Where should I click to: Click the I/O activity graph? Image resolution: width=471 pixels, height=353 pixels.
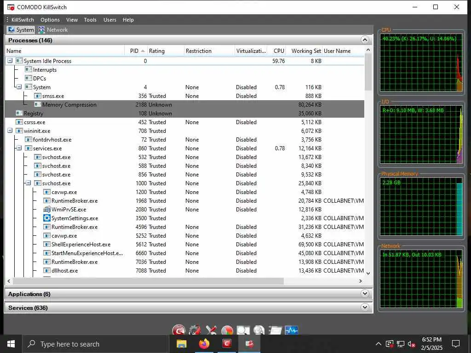pos(421,135)
